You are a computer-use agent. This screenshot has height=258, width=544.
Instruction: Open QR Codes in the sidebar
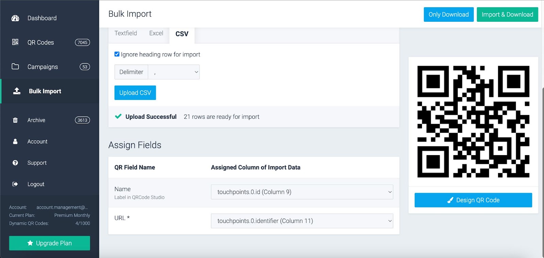[x=41, y=42]
